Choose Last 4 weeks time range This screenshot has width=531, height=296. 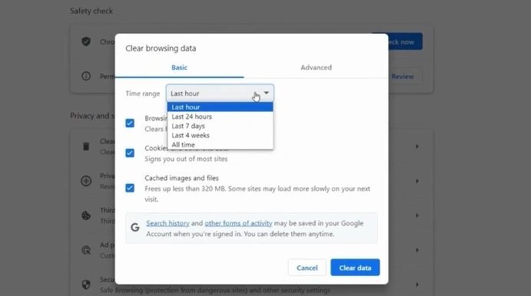[x=220, y=135]
